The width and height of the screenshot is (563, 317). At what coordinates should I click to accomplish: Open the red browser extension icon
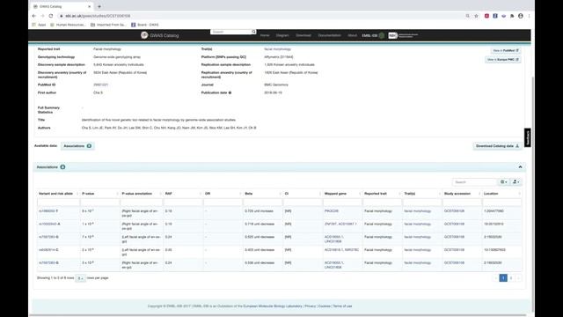[486, 16]
